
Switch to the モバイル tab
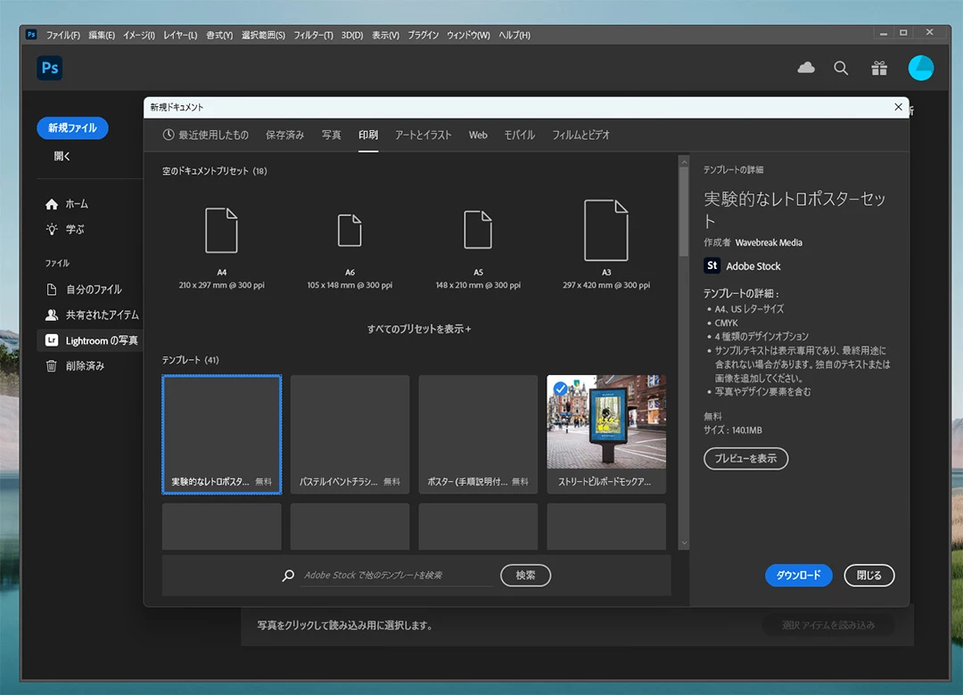tap(520, 135)
